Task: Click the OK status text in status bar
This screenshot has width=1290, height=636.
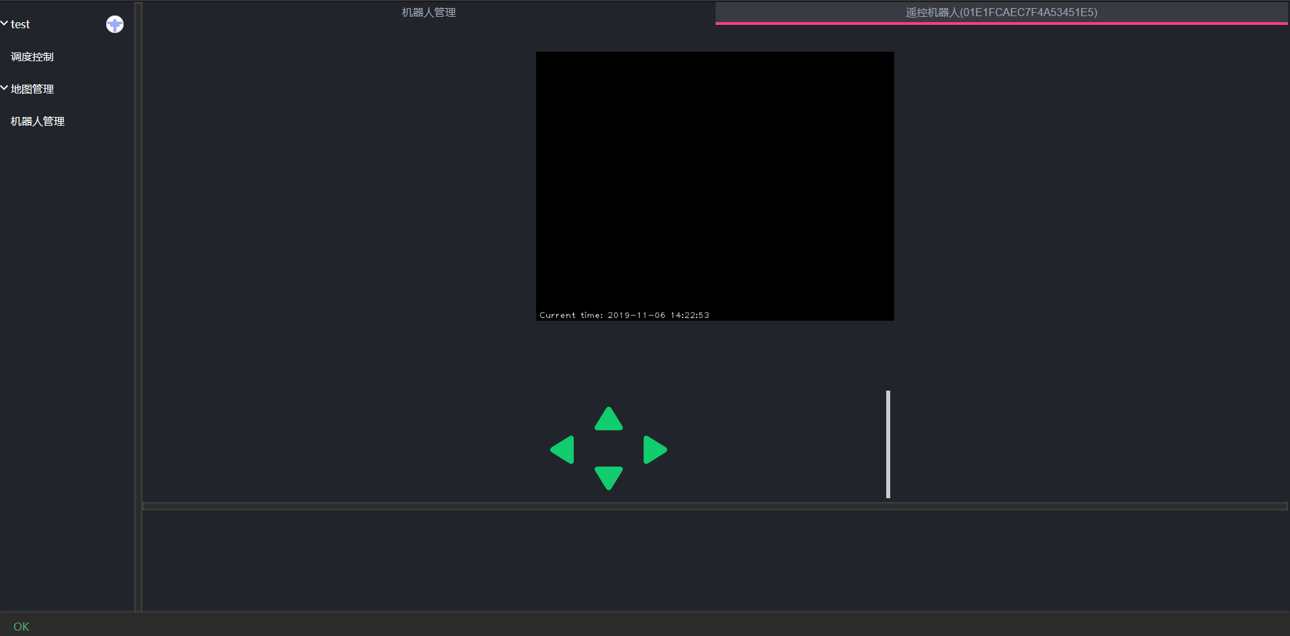Action: [x=21, y=627]
